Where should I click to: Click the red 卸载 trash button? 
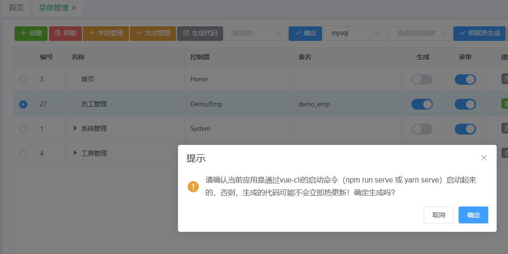(x=65, y=33)
